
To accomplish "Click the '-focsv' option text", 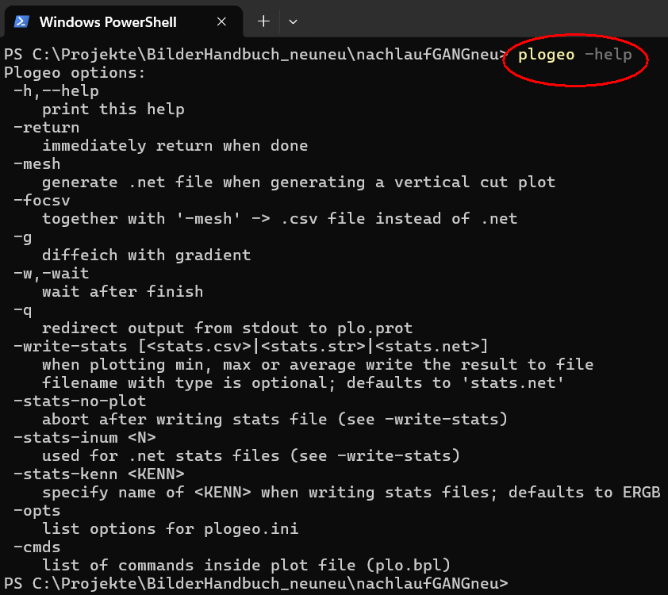I will point(42,201).
